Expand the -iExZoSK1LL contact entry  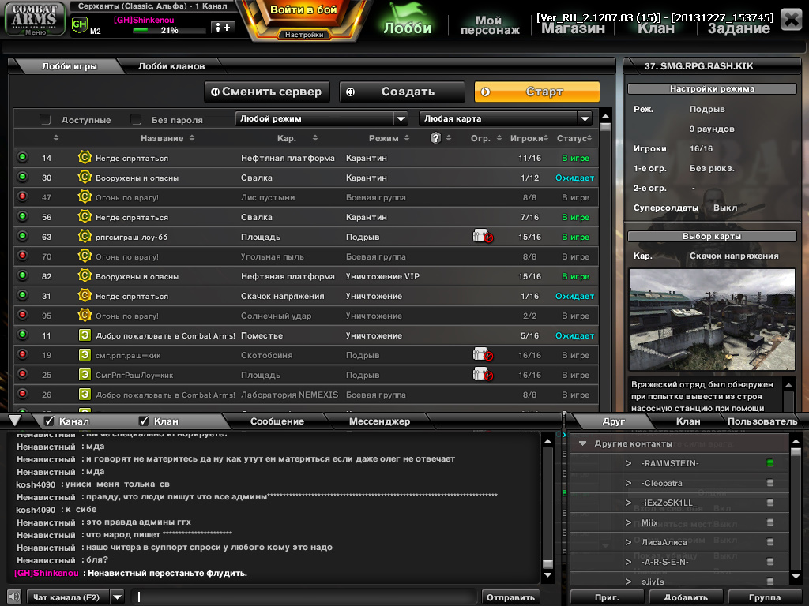coord(628,503)
